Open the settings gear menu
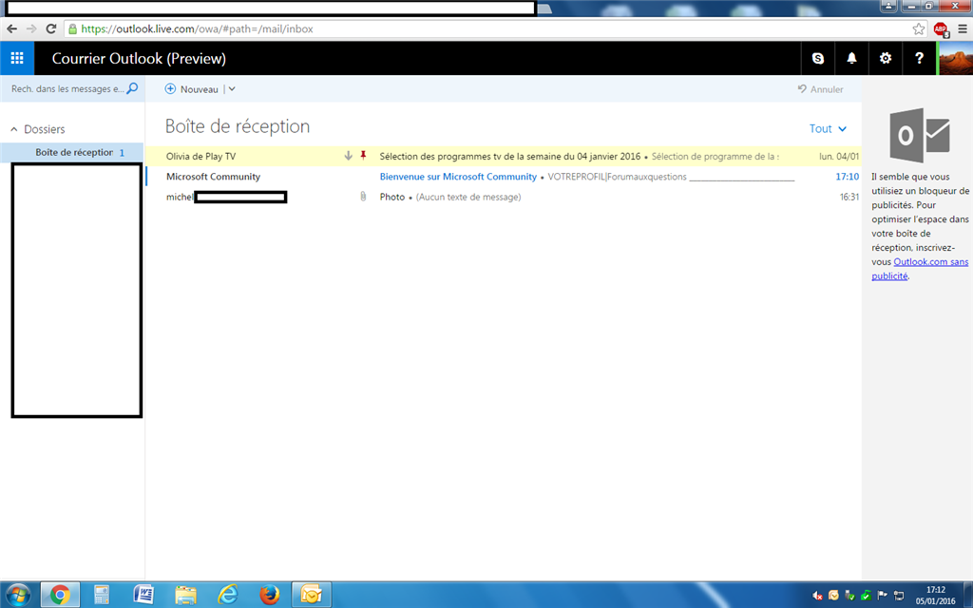 click(x=885, y=58)
